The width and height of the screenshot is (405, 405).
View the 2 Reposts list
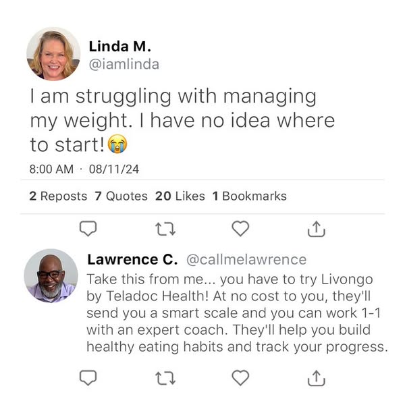coord(58,196)
